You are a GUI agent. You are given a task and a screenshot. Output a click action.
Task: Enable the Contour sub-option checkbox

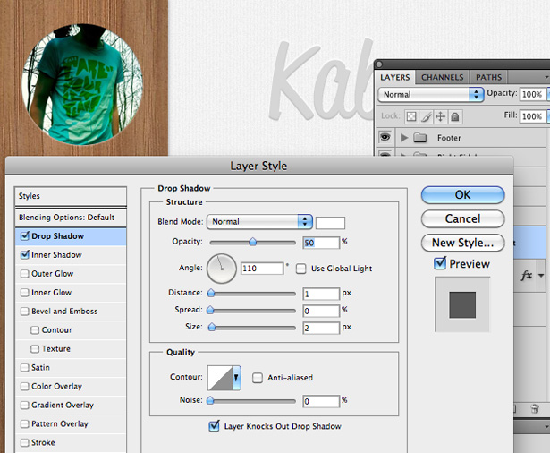tap(35, 329)
